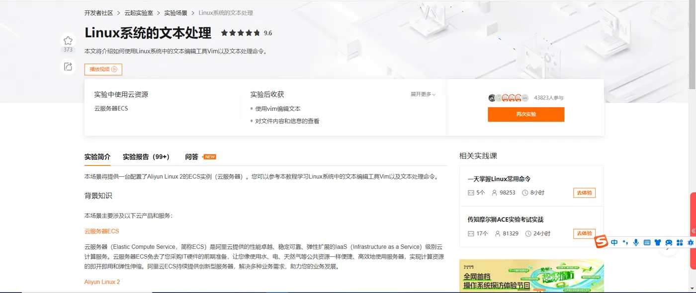Click the clock icon next to 8小时
Viewport: 696px width, 293px height.
click(525, 193)
